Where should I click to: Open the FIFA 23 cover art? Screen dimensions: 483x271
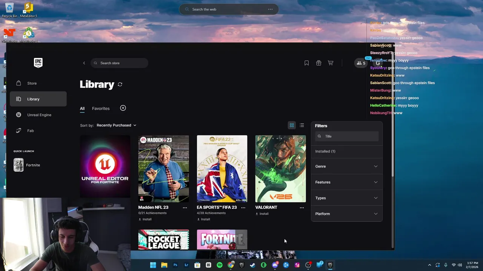click(x=222, y=169)
